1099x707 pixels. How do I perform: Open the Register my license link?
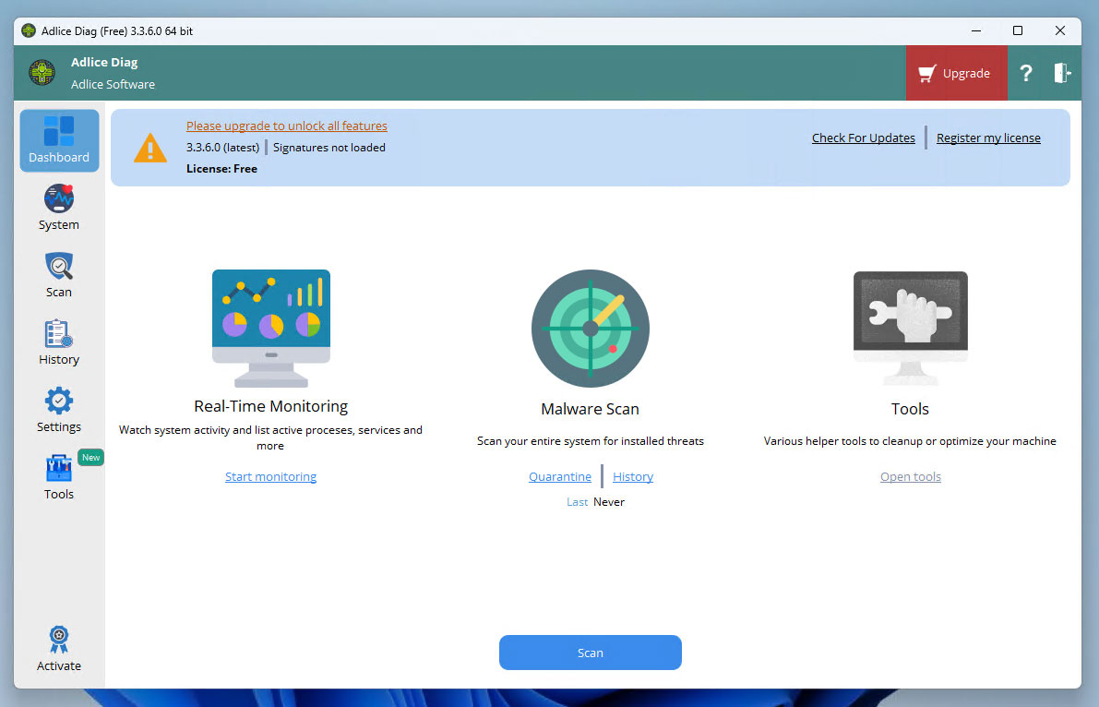coord(988,138)
